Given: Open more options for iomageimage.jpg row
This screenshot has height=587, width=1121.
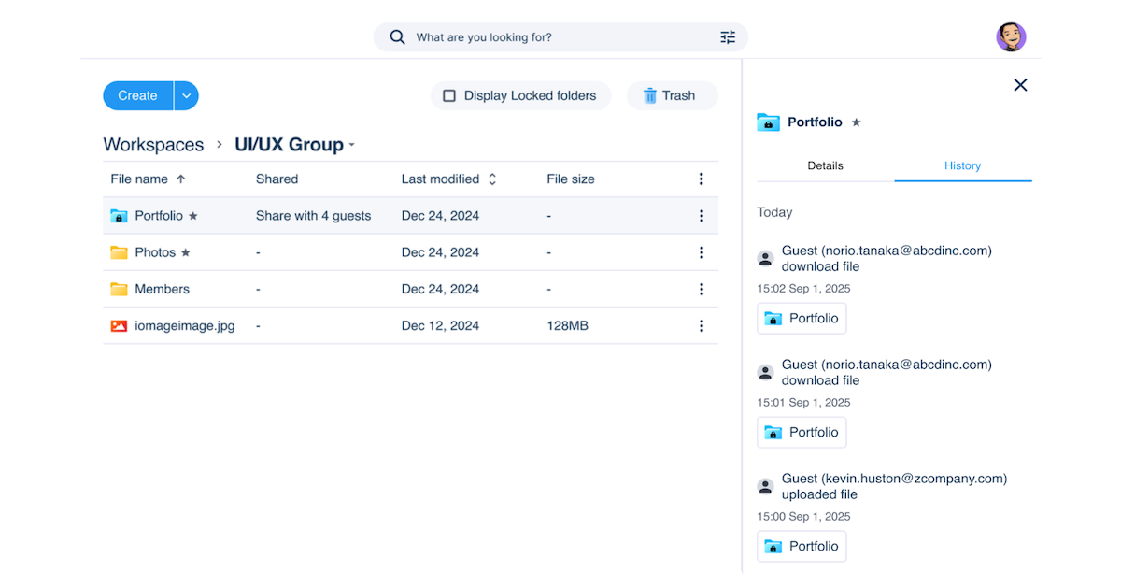Looking at the screenshot, I should [x=701, y=326].
